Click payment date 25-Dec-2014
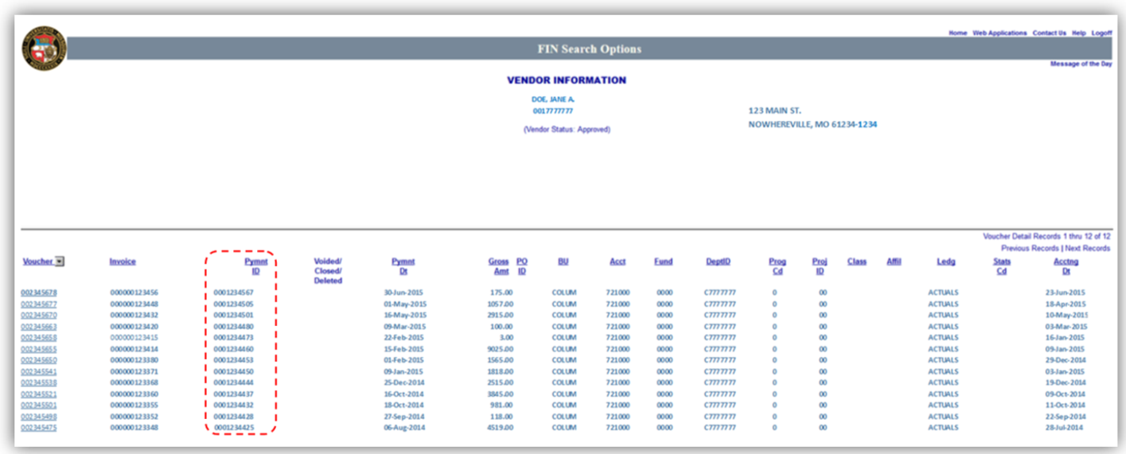Viewport: 1126px width, 454px height. pyautogui.click(x=404, y=382)
